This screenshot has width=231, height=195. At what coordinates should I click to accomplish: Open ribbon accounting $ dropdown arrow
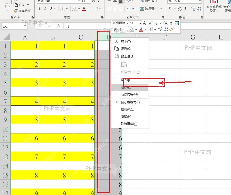[x=175, y=9]
